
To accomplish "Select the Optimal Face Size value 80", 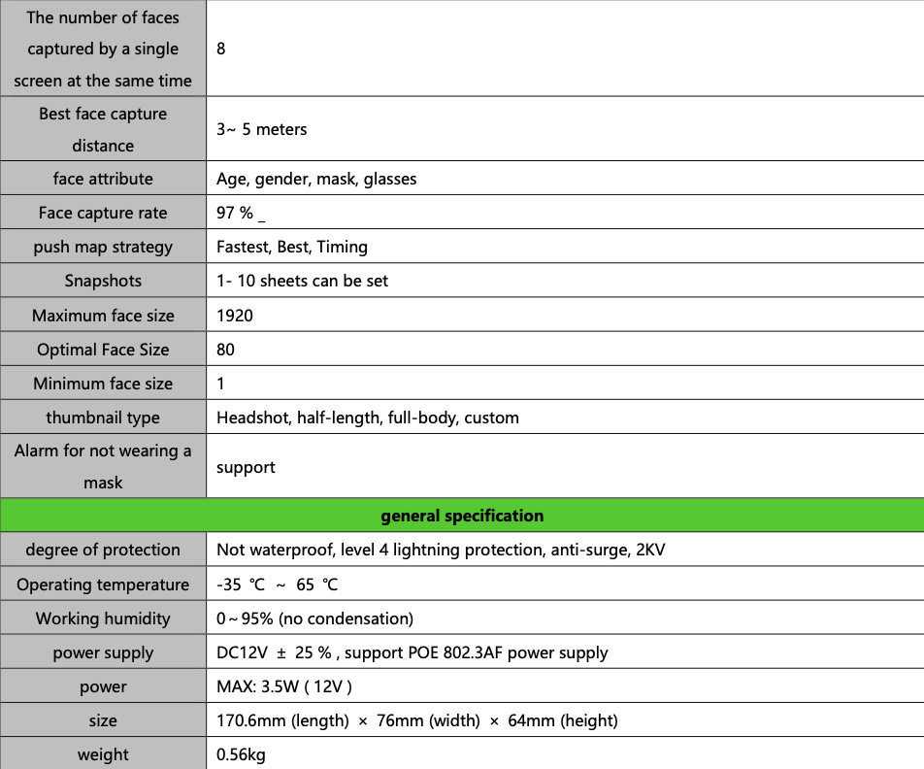I will [225, 350].
